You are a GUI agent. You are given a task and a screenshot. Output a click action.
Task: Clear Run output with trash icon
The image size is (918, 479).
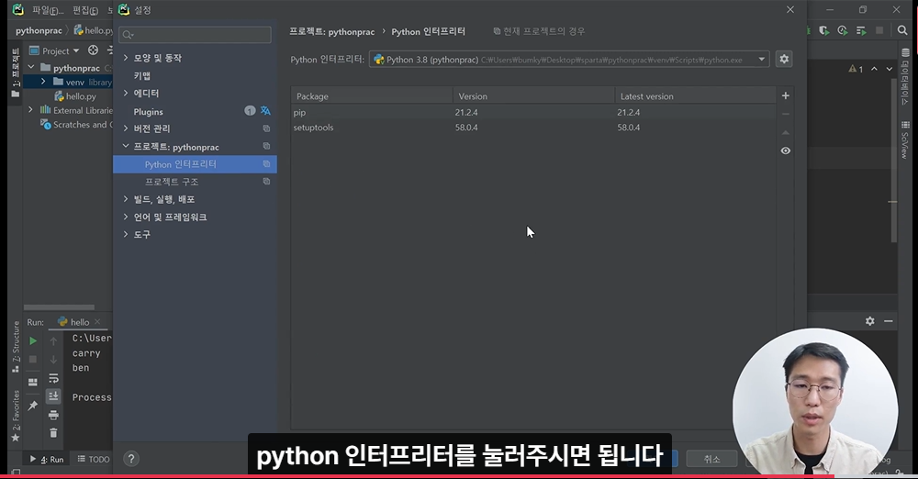pos(53,433)
